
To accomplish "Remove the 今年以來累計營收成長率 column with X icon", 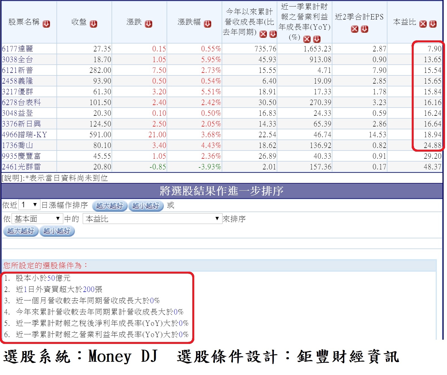I will [263, 34].
